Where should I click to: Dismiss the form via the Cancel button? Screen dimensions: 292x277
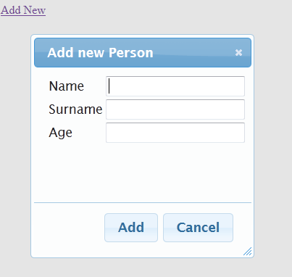tap(198, 228)
